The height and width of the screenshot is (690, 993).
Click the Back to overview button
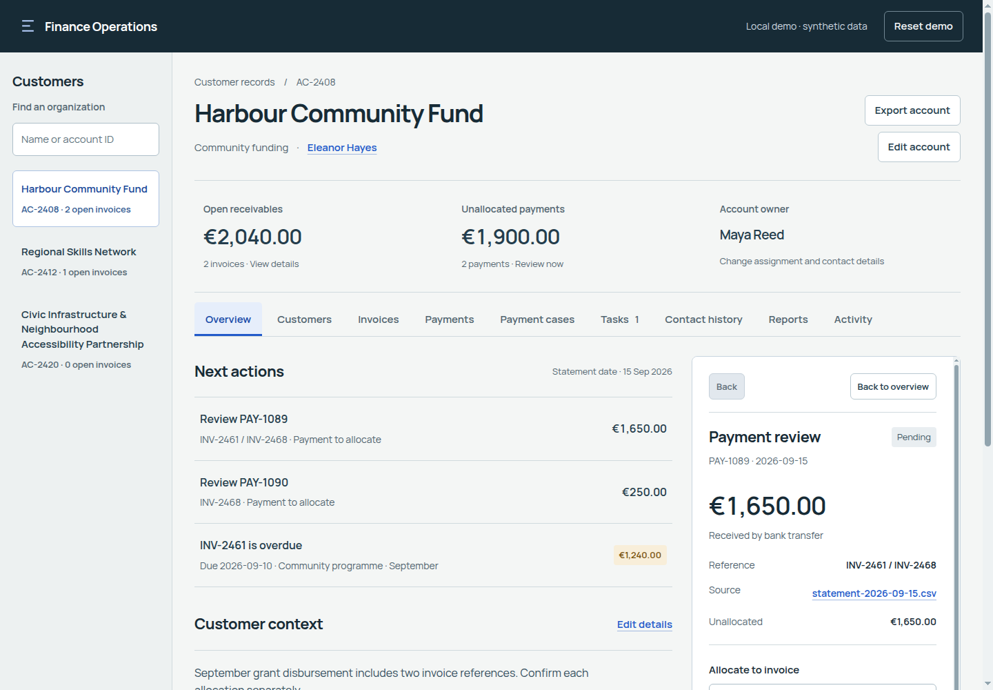(893, 386)
